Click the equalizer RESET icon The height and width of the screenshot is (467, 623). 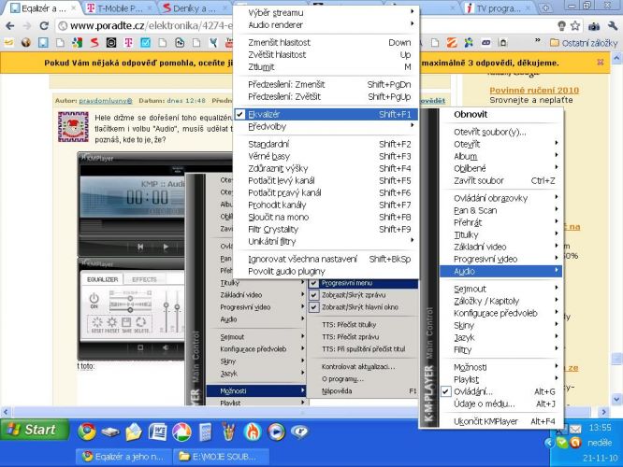click(96, 324)
